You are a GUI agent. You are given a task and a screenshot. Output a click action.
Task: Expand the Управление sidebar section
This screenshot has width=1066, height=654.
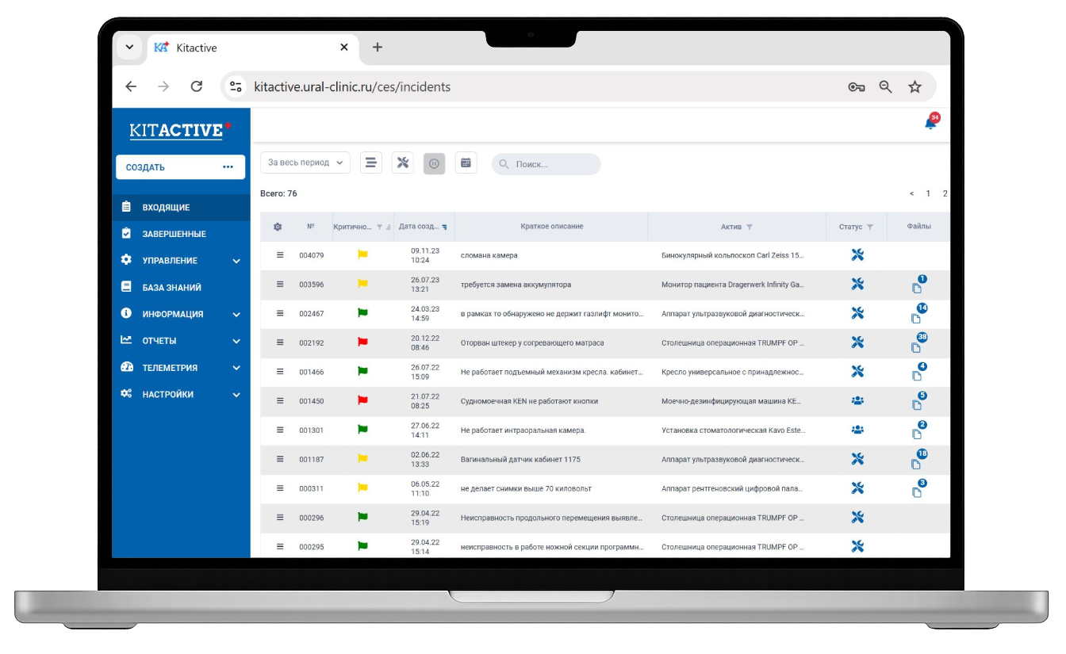point(181,261)
